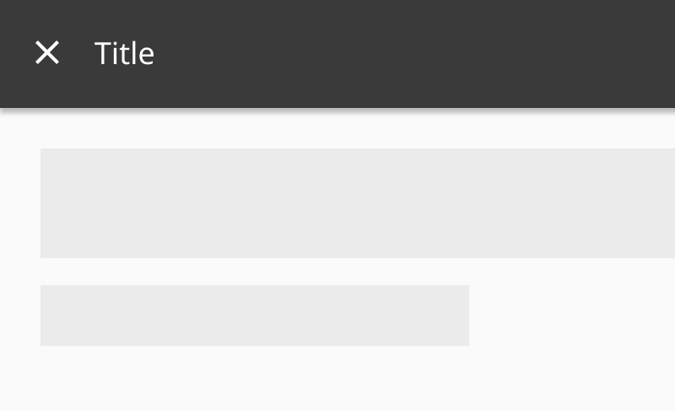Focus the second gray content rectangle
675x410 pixels.
[x=255, y=316]
